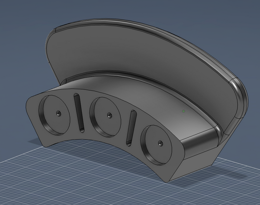Select the slot between left and middle recesses
This screenshot has height=205, width=260.
79,113
